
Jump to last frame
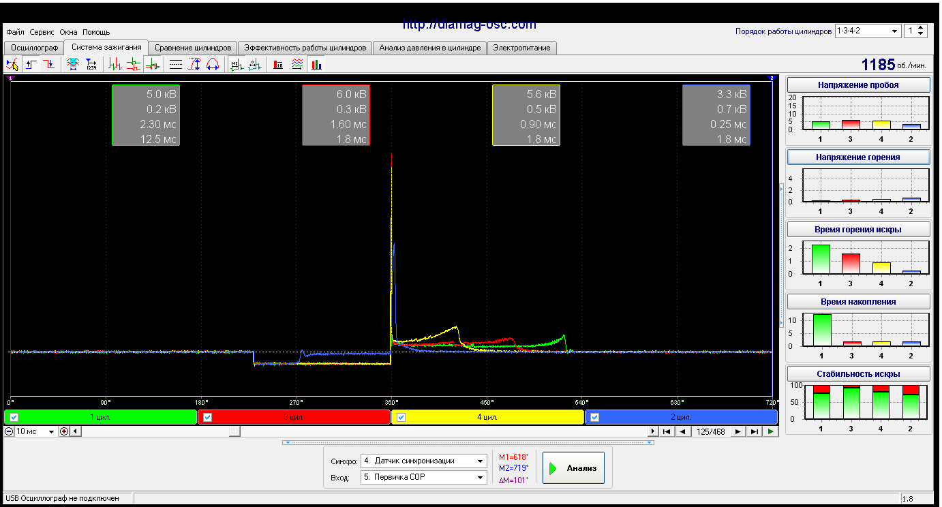pos(754,431)
